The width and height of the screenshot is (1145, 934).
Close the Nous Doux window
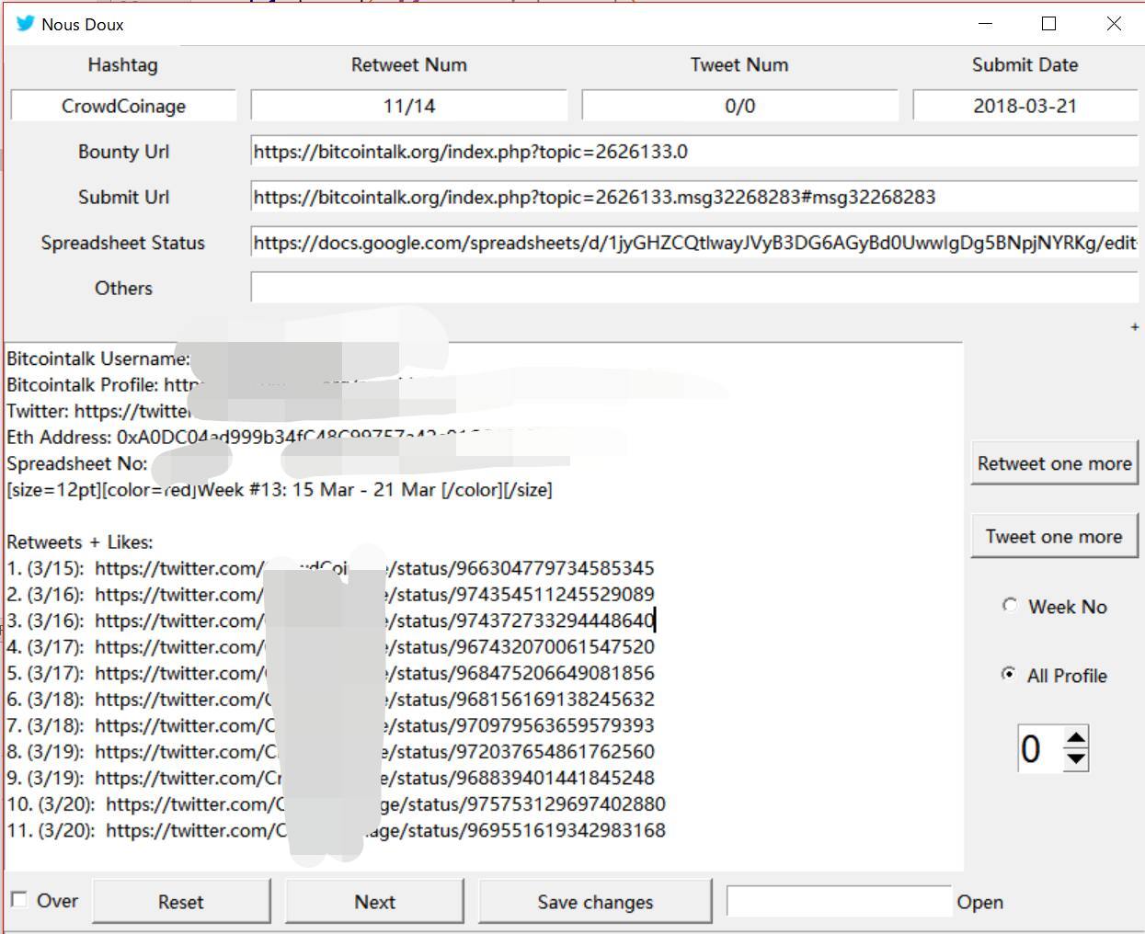point(1114,24)
